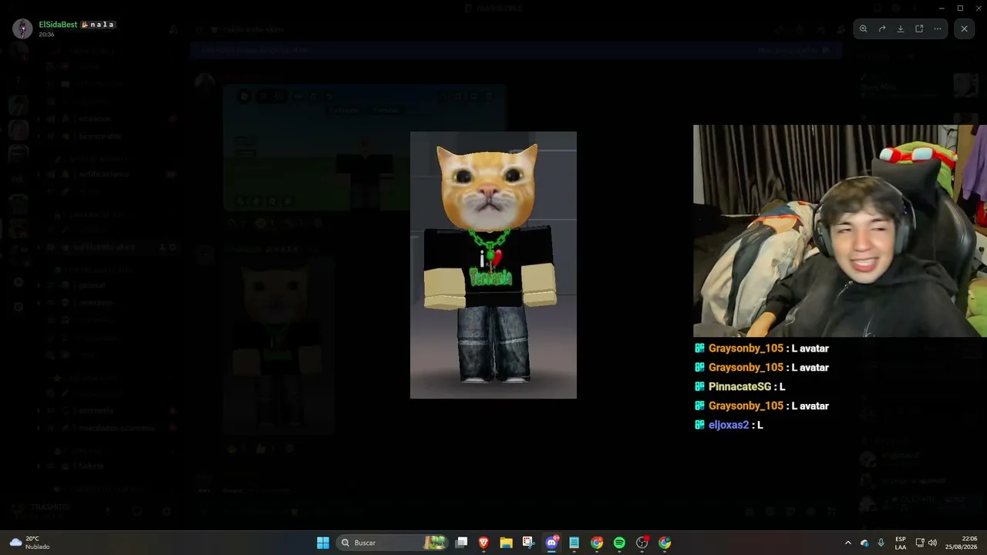Click the Windows Start button
The width and height of the screenshot is (987, 555).
pos(323,543)
